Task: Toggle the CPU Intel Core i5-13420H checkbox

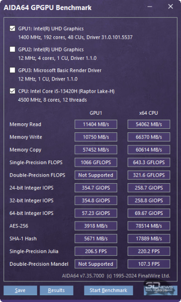Action: (13, 91)
